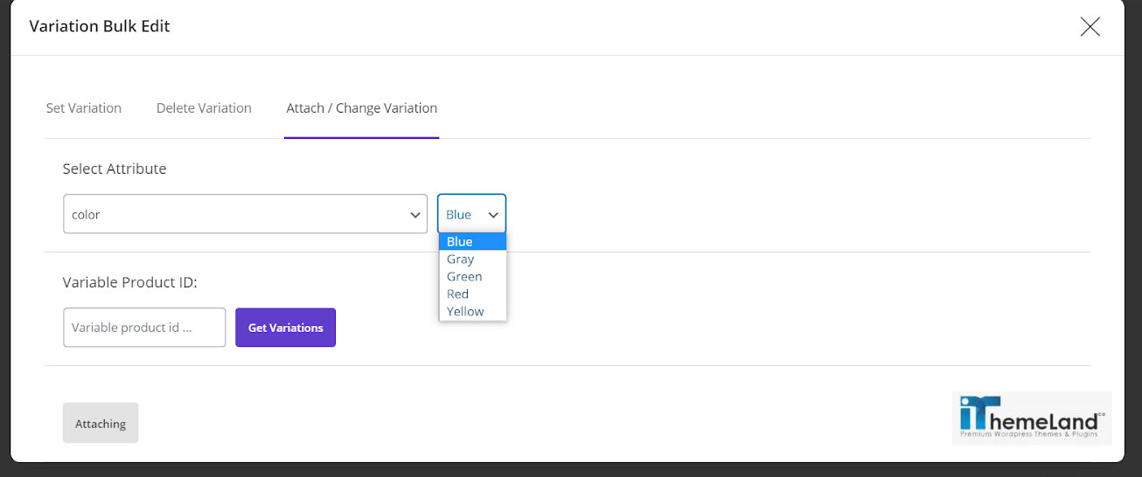Close the Variation Bulk Edit dialog
1142x477 pixels.
[x=1090, y=26]
